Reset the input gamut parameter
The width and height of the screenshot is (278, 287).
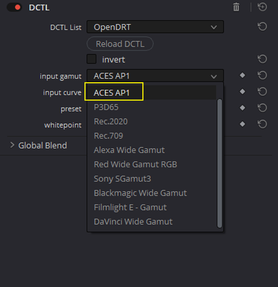tap(262, 75)
